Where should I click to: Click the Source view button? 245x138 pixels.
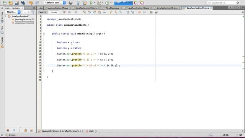[42, 12]
